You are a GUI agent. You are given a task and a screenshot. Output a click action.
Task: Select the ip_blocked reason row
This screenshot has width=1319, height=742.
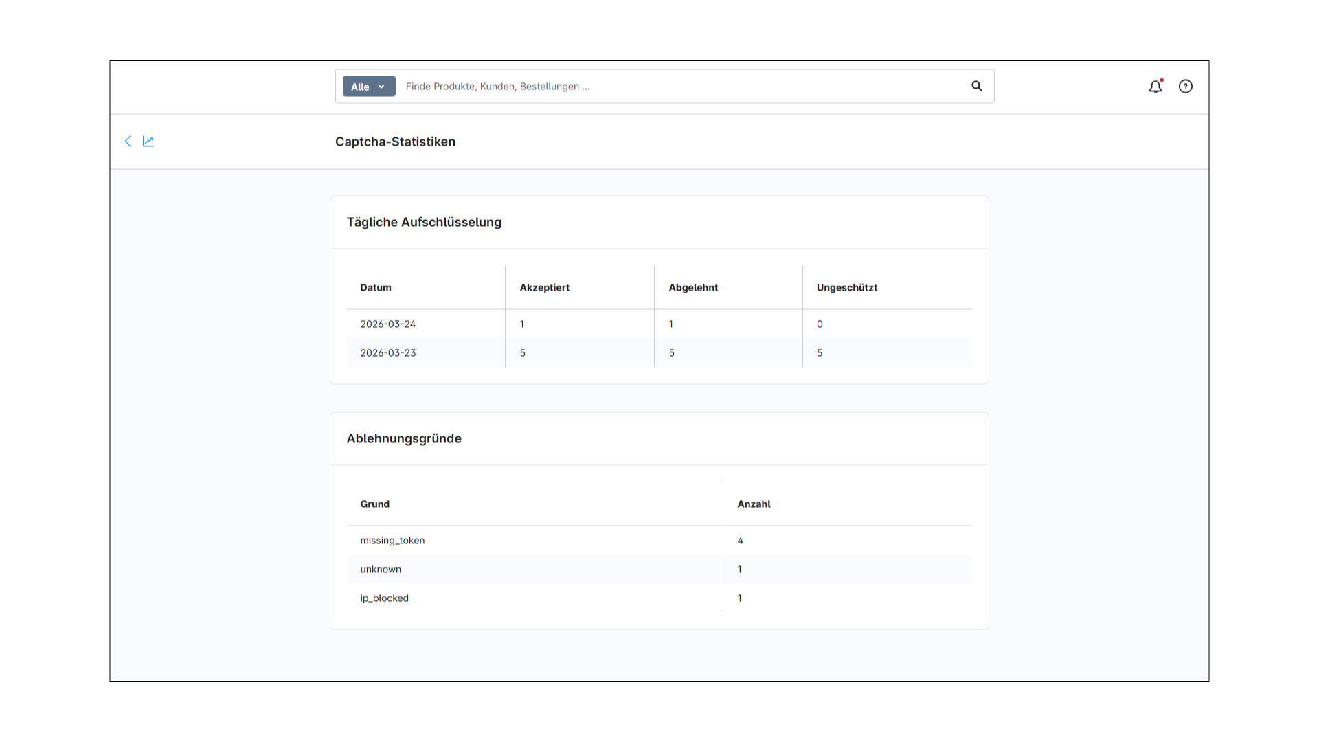click(x=659, y=598)
